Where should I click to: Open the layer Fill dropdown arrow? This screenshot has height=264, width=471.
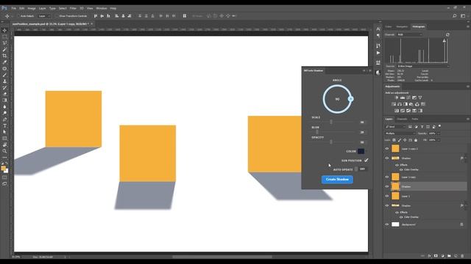(x=439, y=140)
